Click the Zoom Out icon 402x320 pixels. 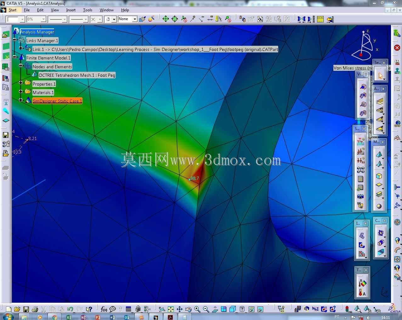click(206, 309)
